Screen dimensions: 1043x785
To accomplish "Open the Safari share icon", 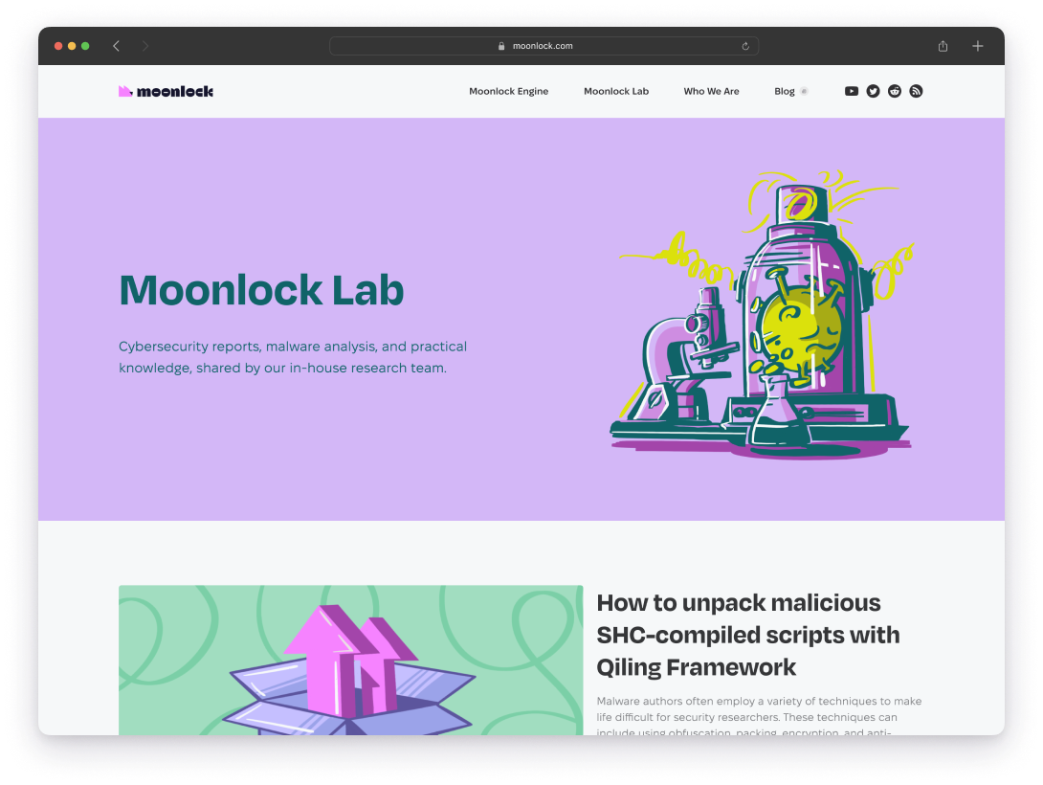I will [943, 45].
